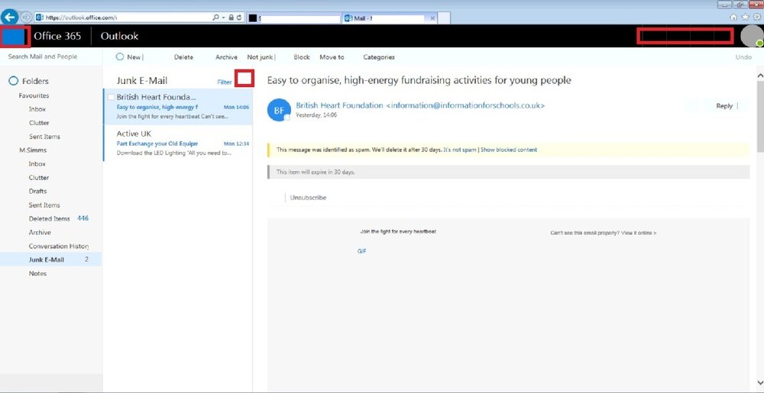Open Inbox under Favourites

(37, 109)
